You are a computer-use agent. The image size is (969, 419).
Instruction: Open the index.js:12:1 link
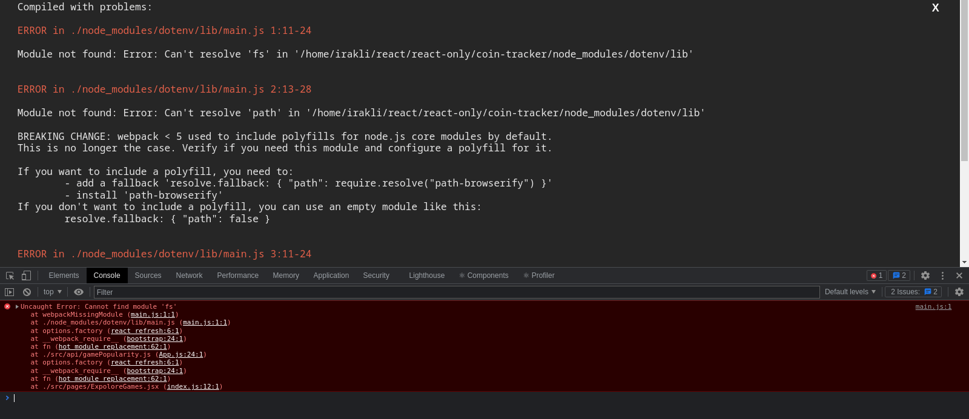pos(193,387)
